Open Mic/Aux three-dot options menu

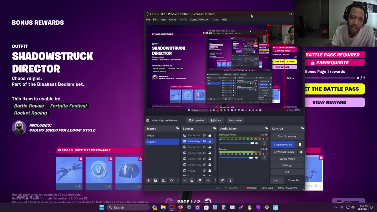coord(264,158)
